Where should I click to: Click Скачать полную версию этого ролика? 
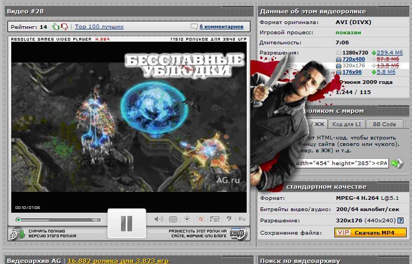(x=52, y=234)
